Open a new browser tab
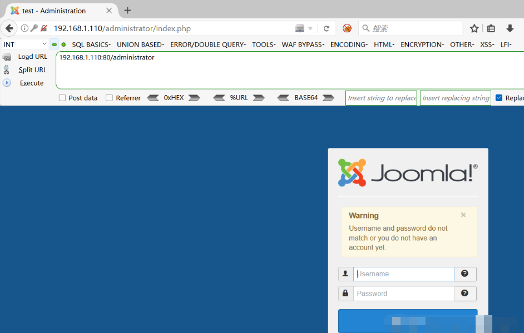This screenshot has height=333, width=524. coord(127,11)
